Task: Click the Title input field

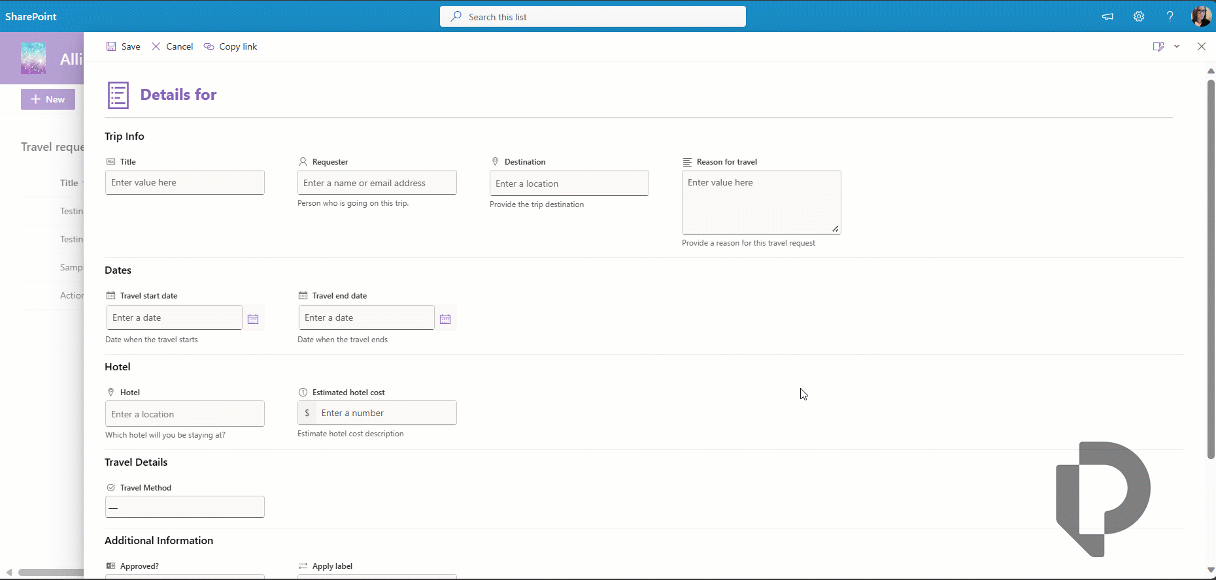Action: tap(185, 182)
